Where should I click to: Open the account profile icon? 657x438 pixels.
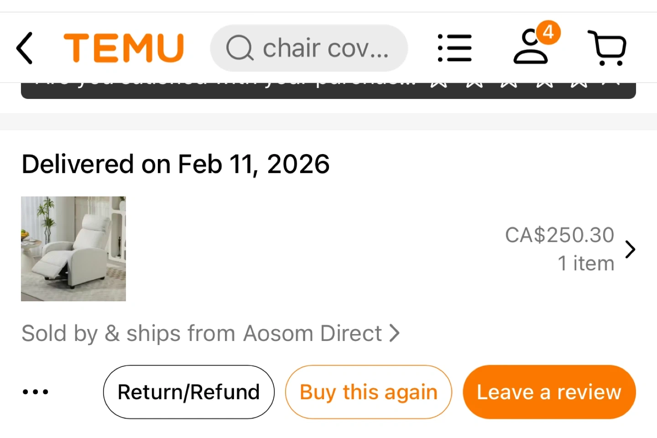(x=530, y=49)
